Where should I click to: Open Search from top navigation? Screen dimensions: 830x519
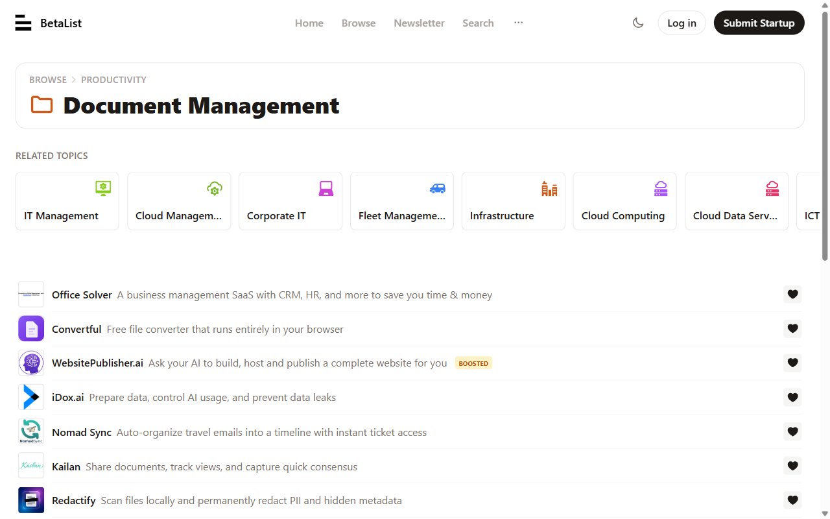[478, 23]
